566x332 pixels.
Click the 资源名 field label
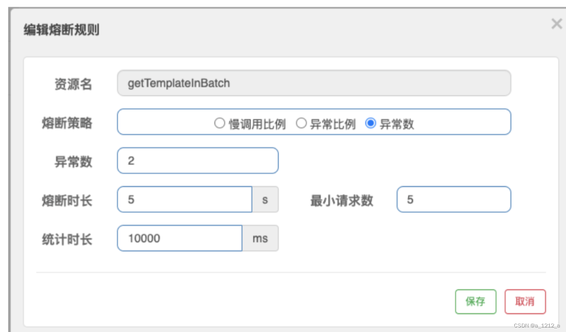pos(73,84)
